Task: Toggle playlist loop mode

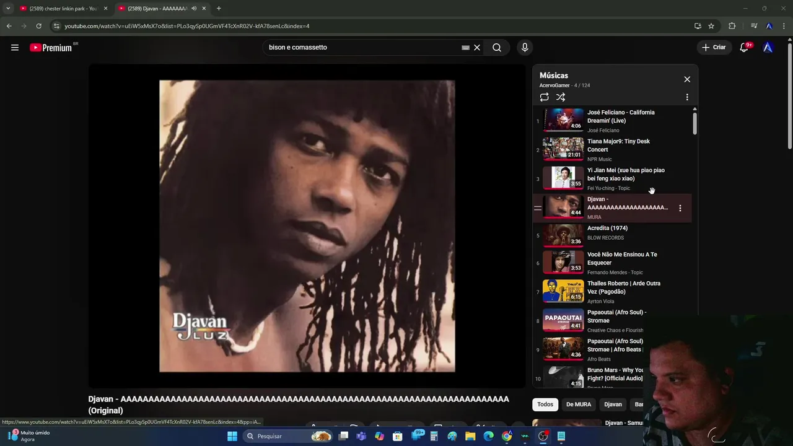Action: pos(544,97)
